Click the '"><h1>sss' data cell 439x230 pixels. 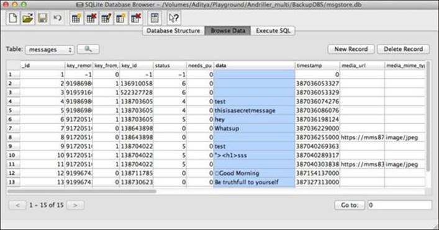[254, 155]
